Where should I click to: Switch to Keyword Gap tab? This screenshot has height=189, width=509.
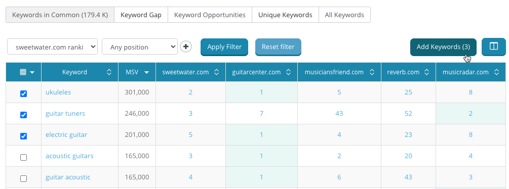click(x=141, y=15)
